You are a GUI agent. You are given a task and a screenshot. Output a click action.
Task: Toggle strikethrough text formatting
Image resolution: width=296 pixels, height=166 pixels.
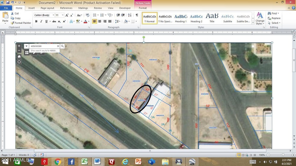click(x=54, y=21)
